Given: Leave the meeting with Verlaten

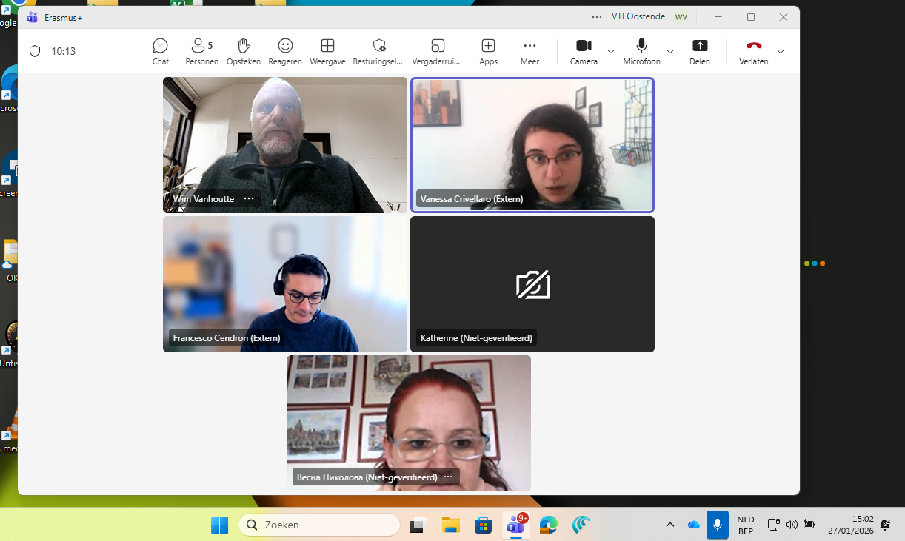Looking at the screenshot, I should 754,51.
